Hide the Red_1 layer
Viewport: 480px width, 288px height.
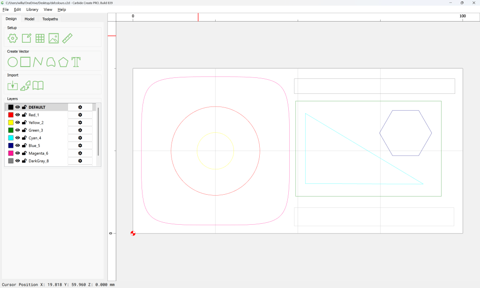[x=17, y=114]
